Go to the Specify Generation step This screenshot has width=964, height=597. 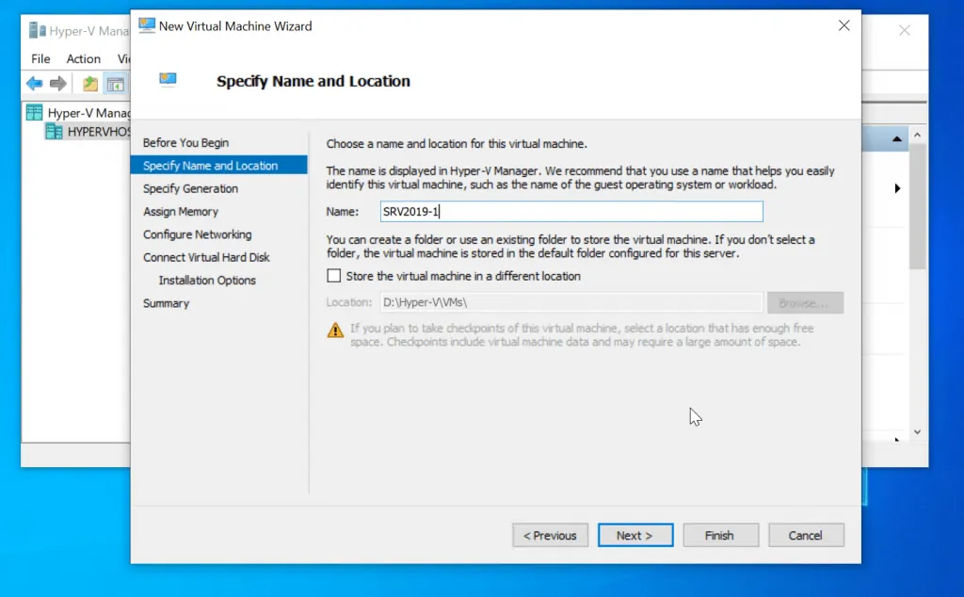point(190,188)
